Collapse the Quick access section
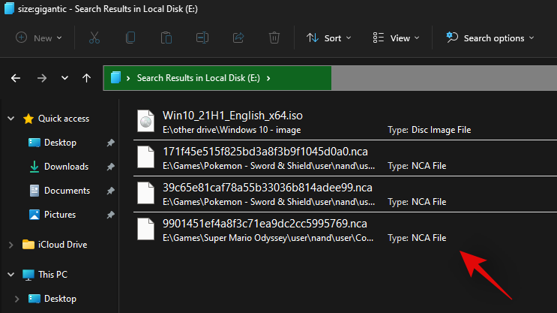This screenshot has height=313, width=557. [x=10, y=119]
